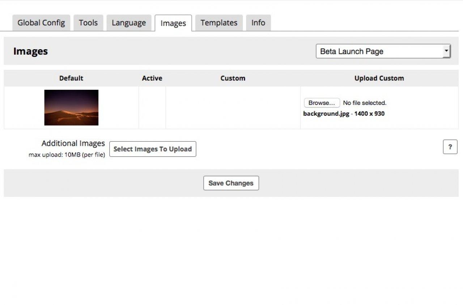Viewport: 463px width, 305px height.
Task: Click the Additional Images label
Action: pos(73,143)
